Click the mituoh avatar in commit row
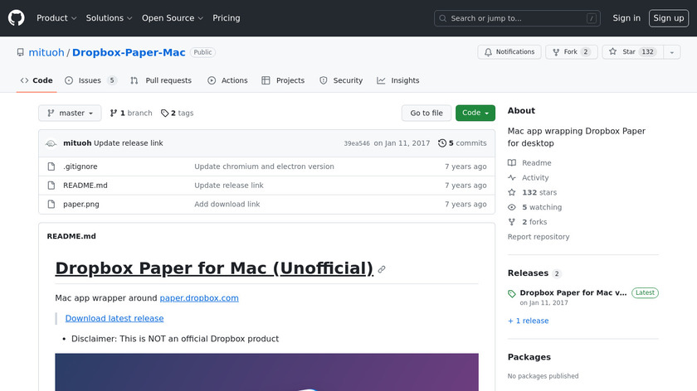Viewport: 697px width, 391px height. coord(51,143)
